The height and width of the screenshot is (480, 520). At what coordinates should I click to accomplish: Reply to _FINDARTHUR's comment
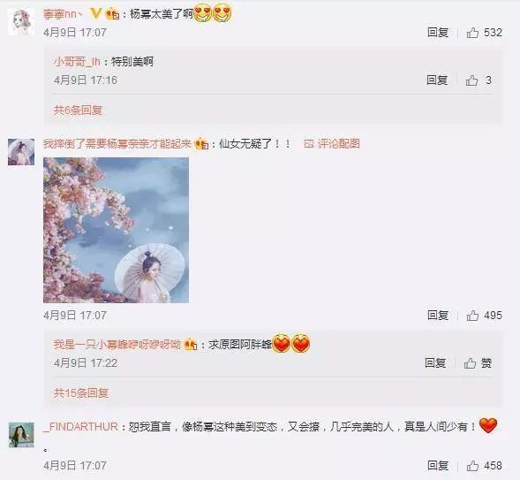[438, 465]
